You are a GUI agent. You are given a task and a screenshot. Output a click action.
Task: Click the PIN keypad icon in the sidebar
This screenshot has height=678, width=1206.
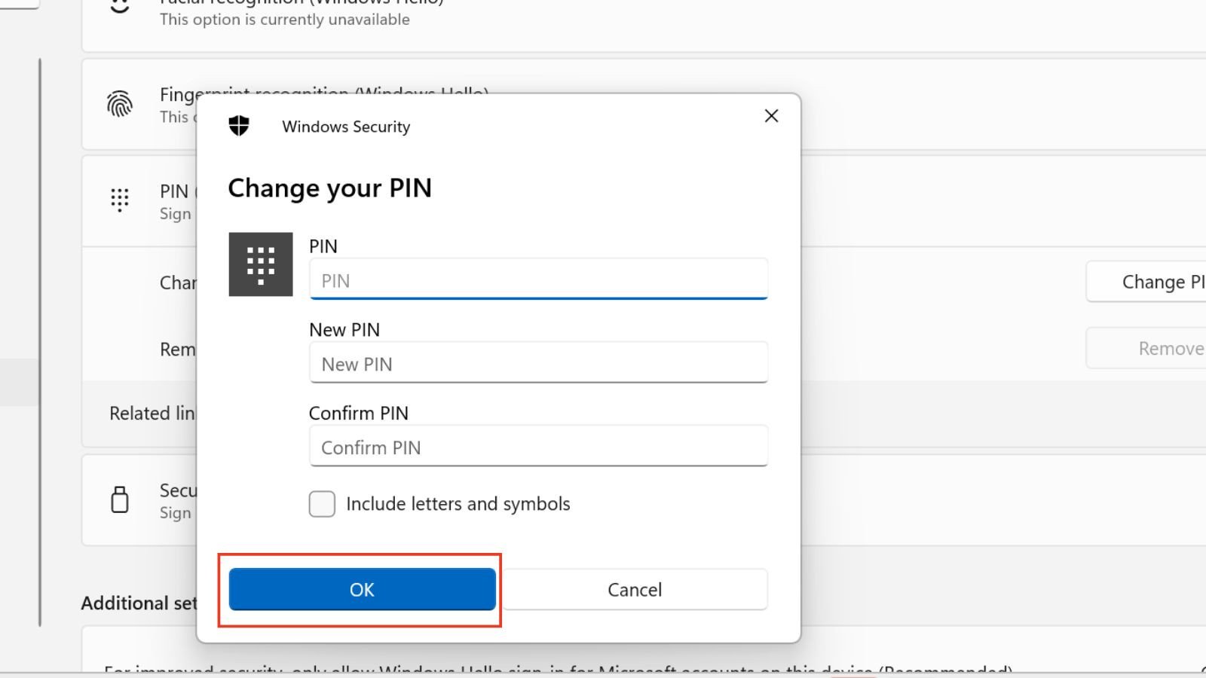pyautogui.click(x=120, y=200)
